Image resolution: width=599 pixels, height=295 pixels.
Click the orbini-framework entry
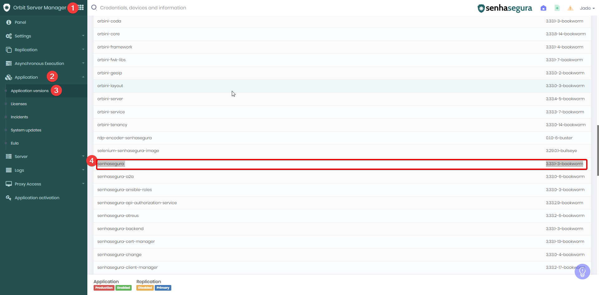coord(114,47)
